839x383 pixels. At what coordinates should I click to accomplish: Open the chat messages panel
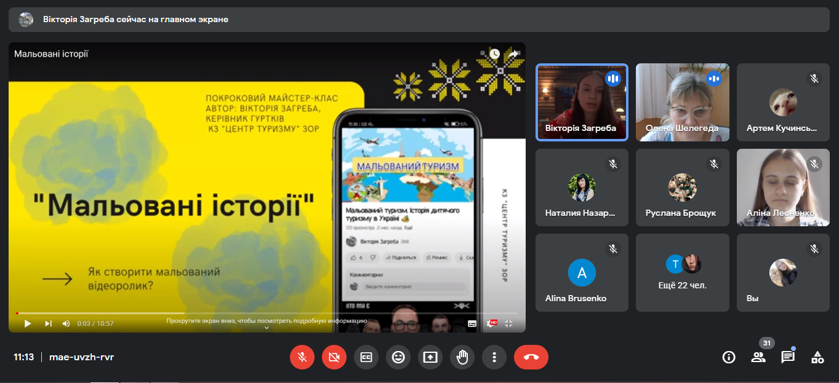(x=788, y=357)
